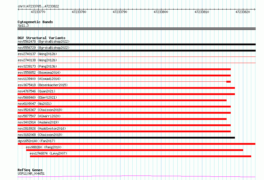Image resolution: width=264 pixels, height=180 pixels.
Task: Click the red bar for esv1746874
Action: 141,156
